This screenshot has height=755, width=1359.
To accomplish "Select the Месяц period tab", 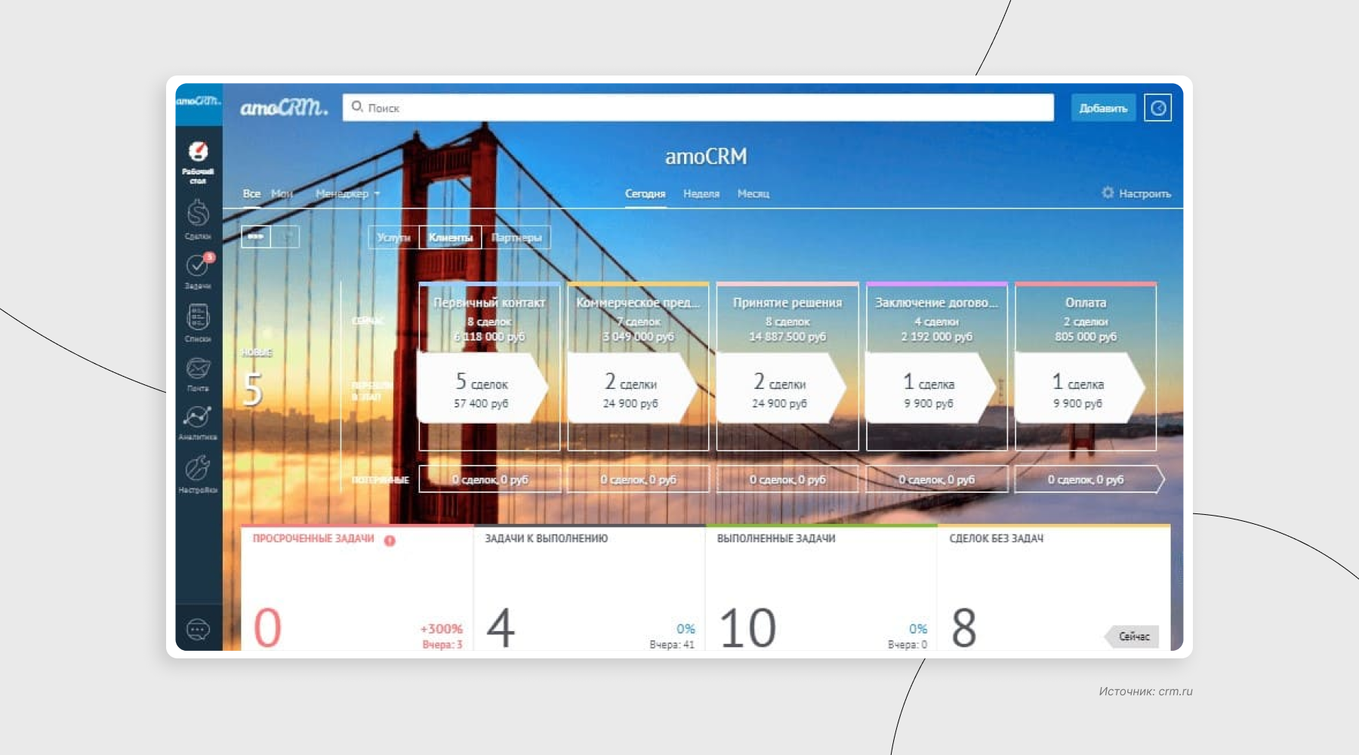I will [x=753, y=193].
